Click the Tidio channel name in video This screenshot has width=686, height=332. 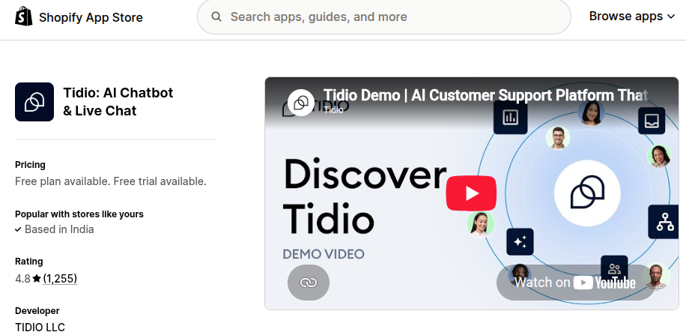tap(333, 110)
